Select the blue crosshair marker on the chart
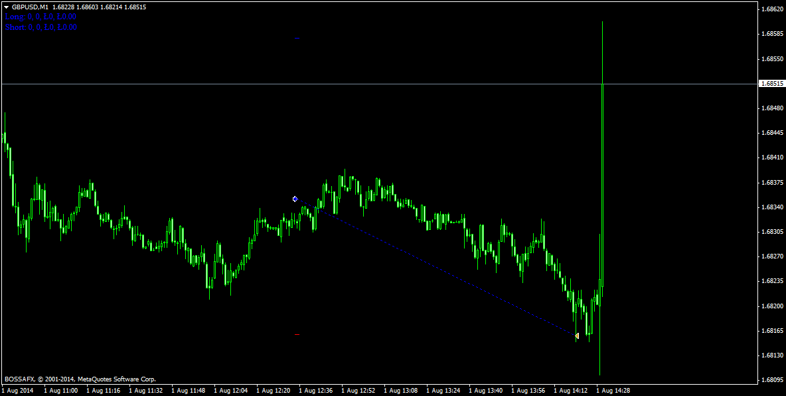Image resolution: width=786 pixels, height=396 pixels. 295,198
